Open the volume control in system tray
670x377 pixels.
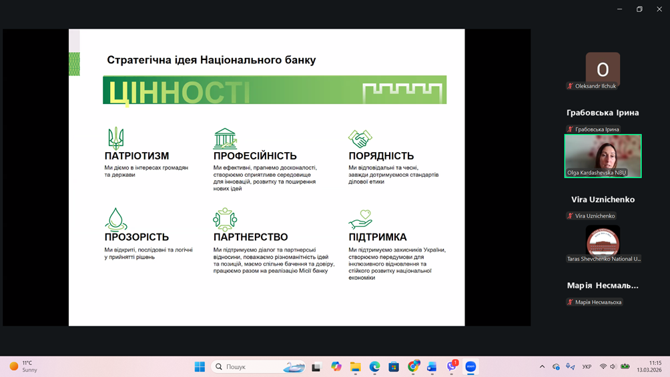pos(613,366)
